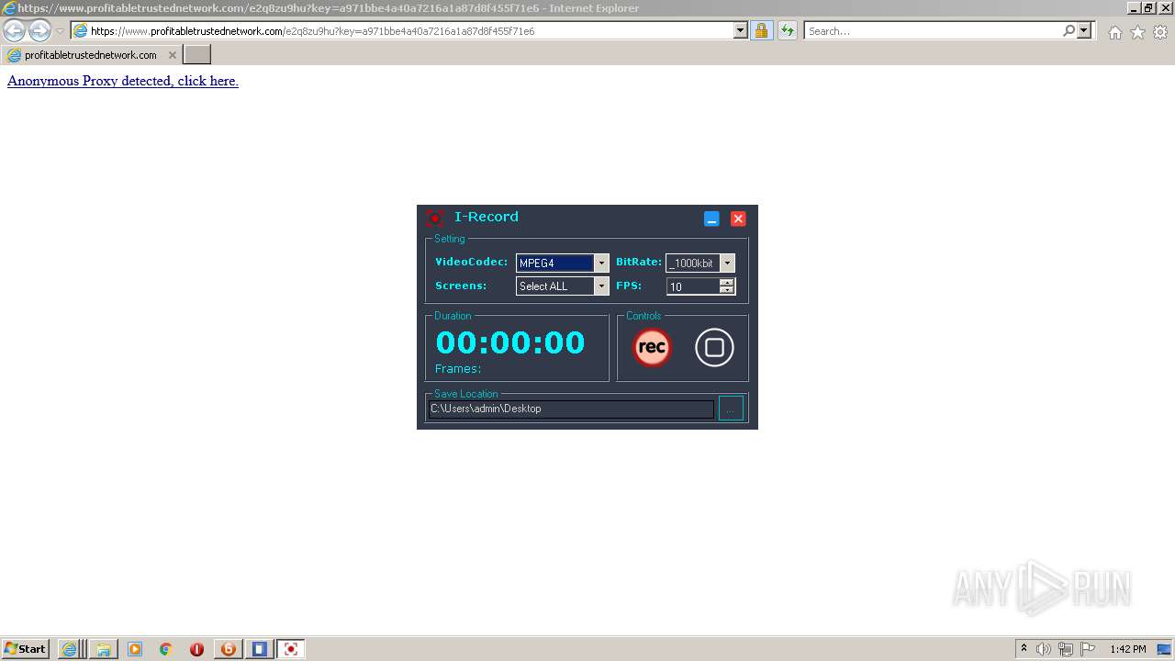Click the Frames: label
The image size is (1175, 661).
point(458,369)
